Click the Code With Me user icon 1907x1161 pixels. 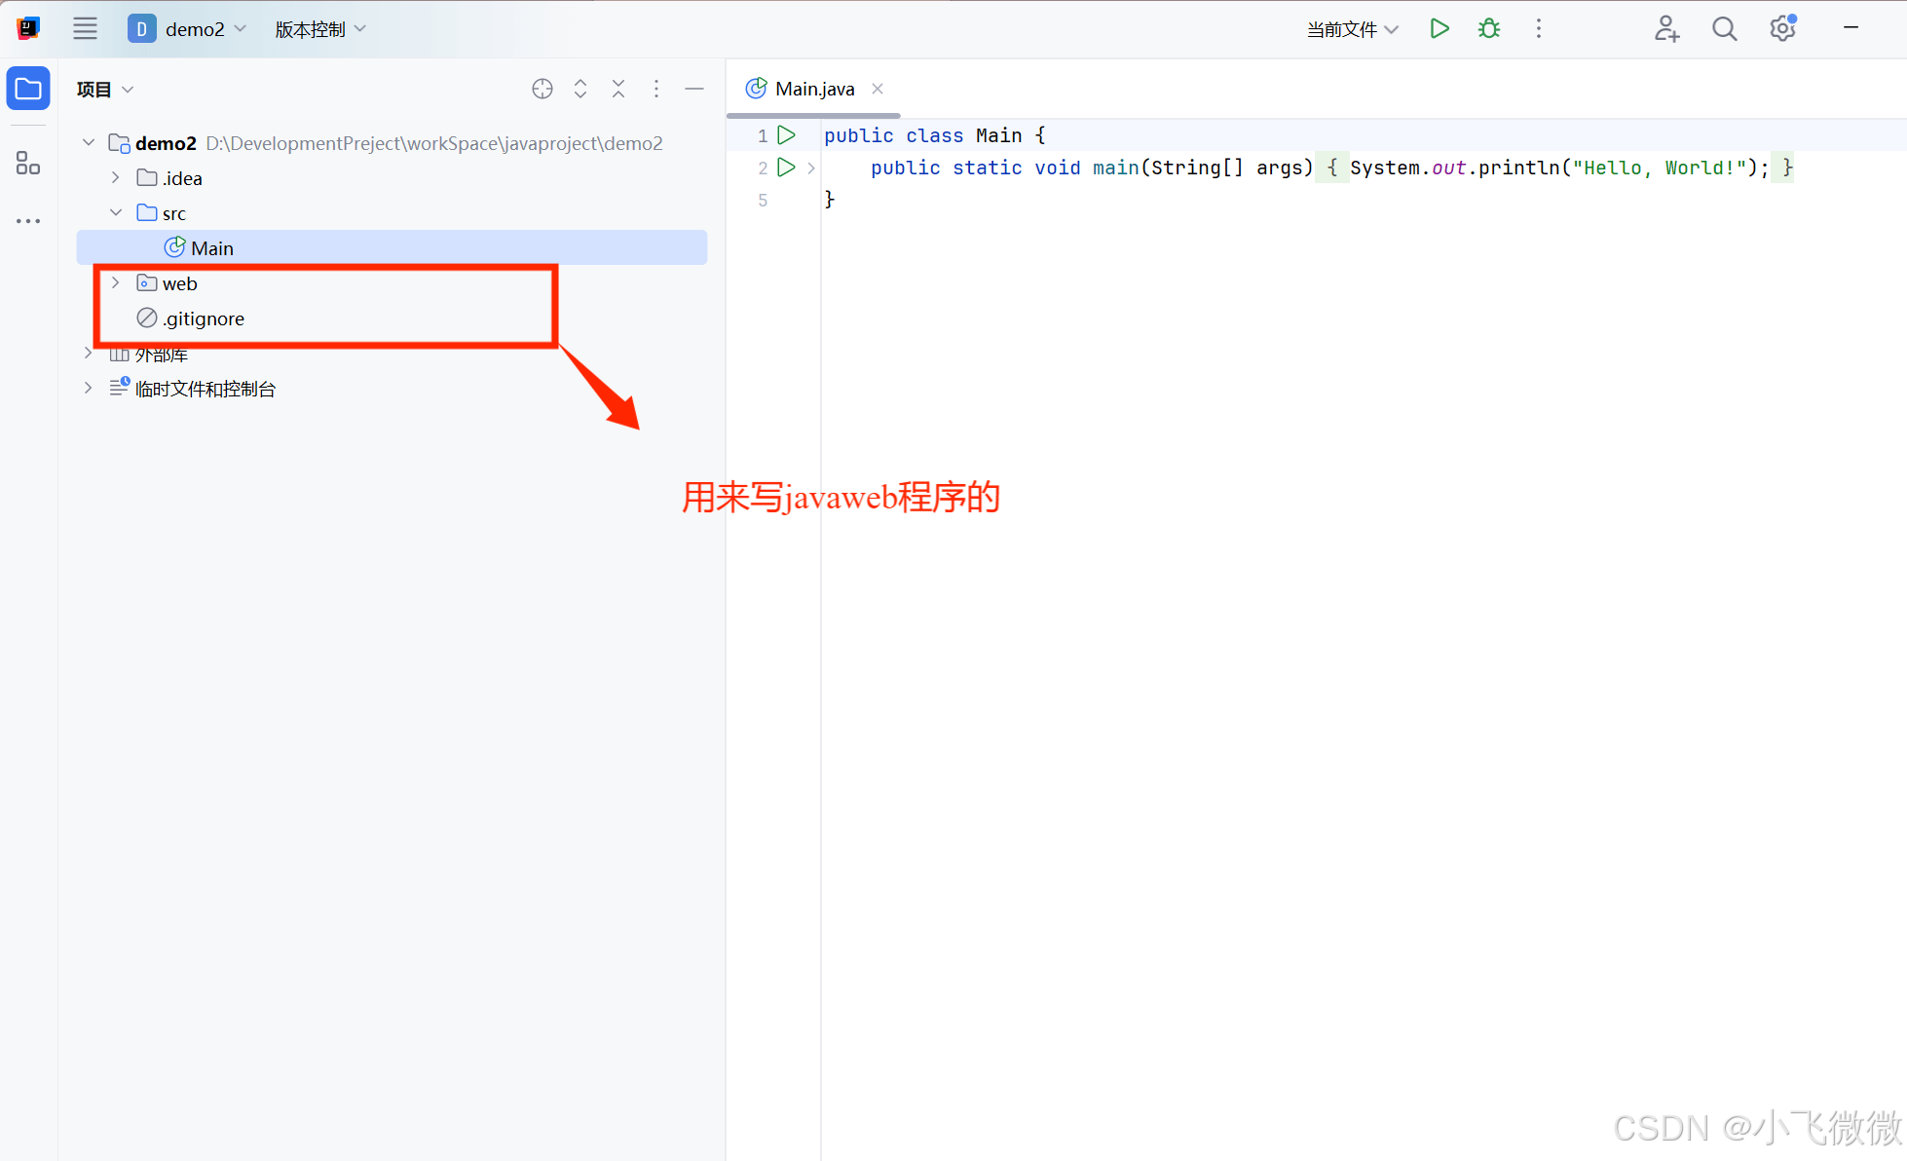[1666, 29]
